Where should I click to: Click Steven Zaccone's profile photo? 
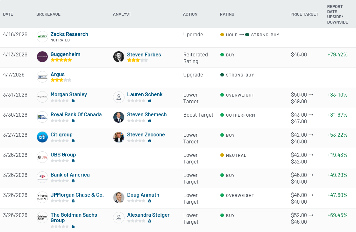click(x=119, y=137)
